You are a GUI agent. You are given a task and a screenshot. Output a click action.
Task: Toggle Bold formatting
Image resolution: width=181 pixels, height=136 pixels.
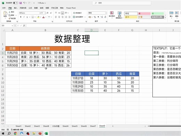click(21, 17)
